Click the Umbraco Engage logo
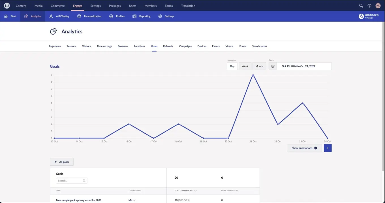Screen dimensions: 385x203 click(369, 16)
